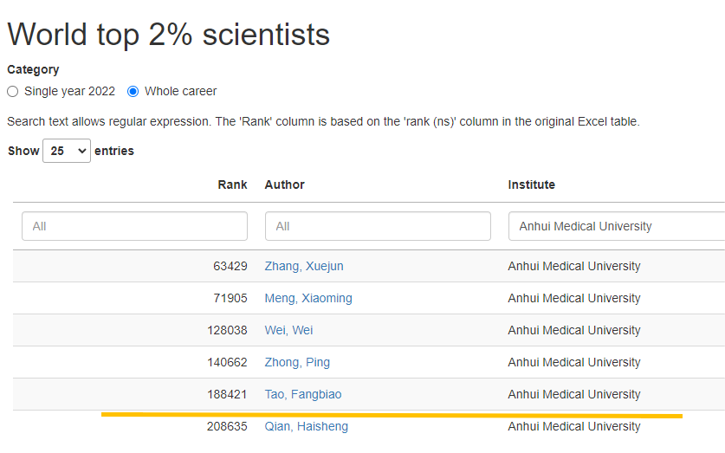
Task: Select the Single year 2022 radio button
Action: tap(13, 91)
